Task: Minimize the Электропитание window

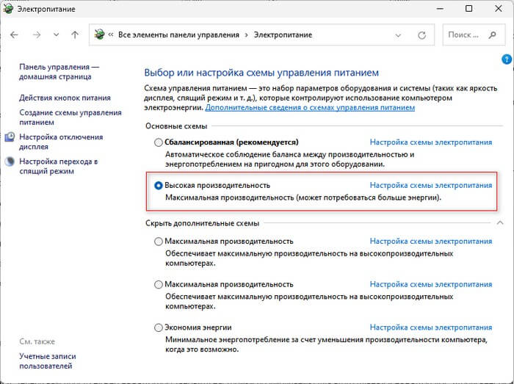Action: 440,9
